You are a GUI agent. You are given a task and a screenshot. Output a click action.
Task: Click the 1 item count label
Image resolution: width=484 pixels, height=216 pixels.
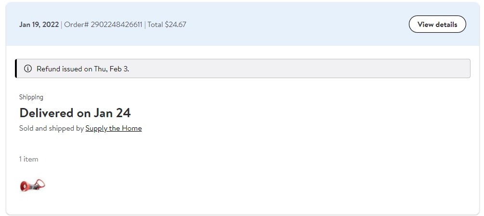[29, 159]
